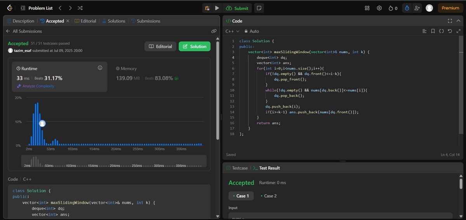
Task: Click the Code editor vertical scrollbar
Action: (x=462, y=86)
